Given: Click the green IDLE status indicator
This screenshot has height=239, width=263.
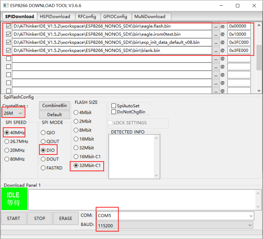Looking at the screenshot, I should (14, 199).
